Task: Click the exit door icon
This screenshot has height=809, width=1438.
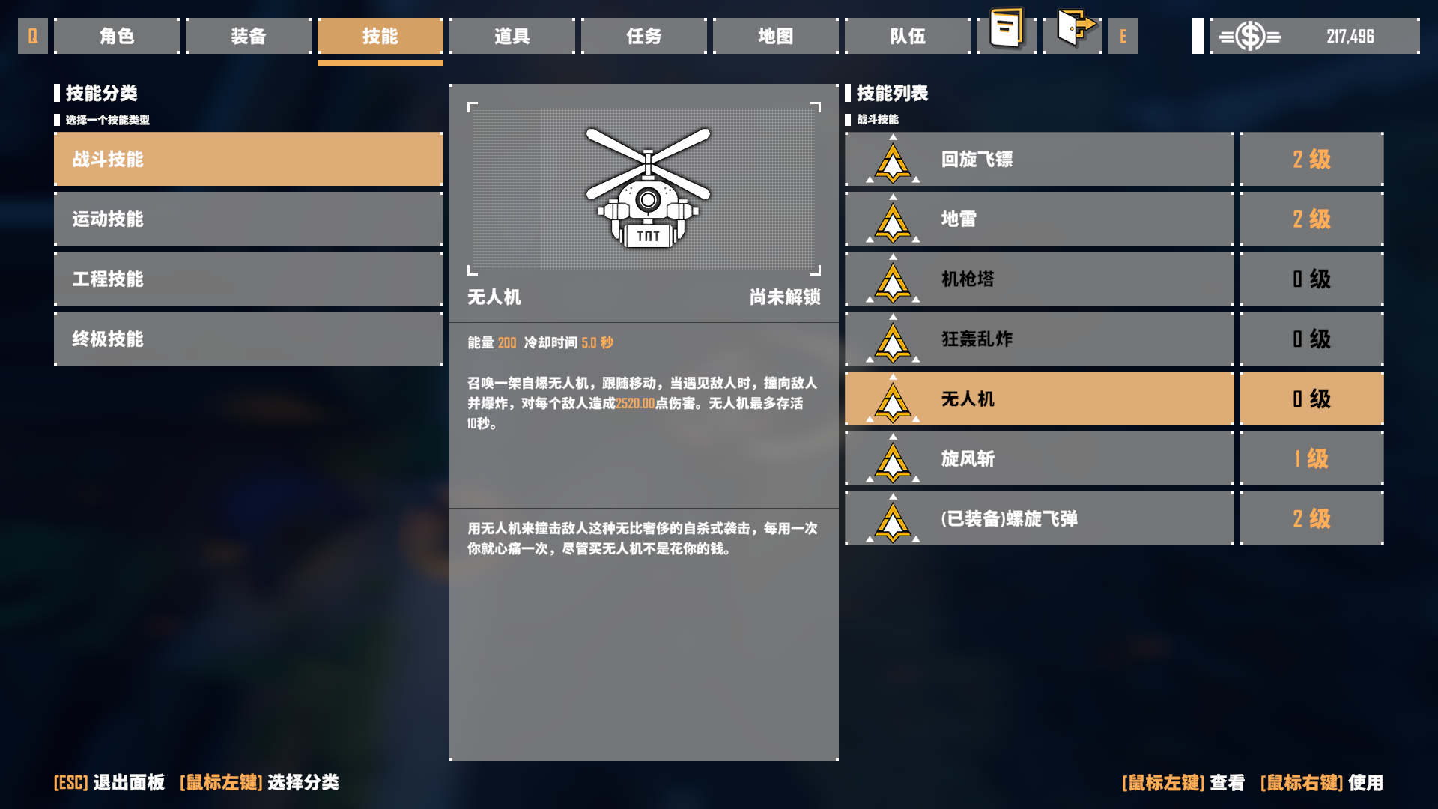Action: coord(1075,28)
